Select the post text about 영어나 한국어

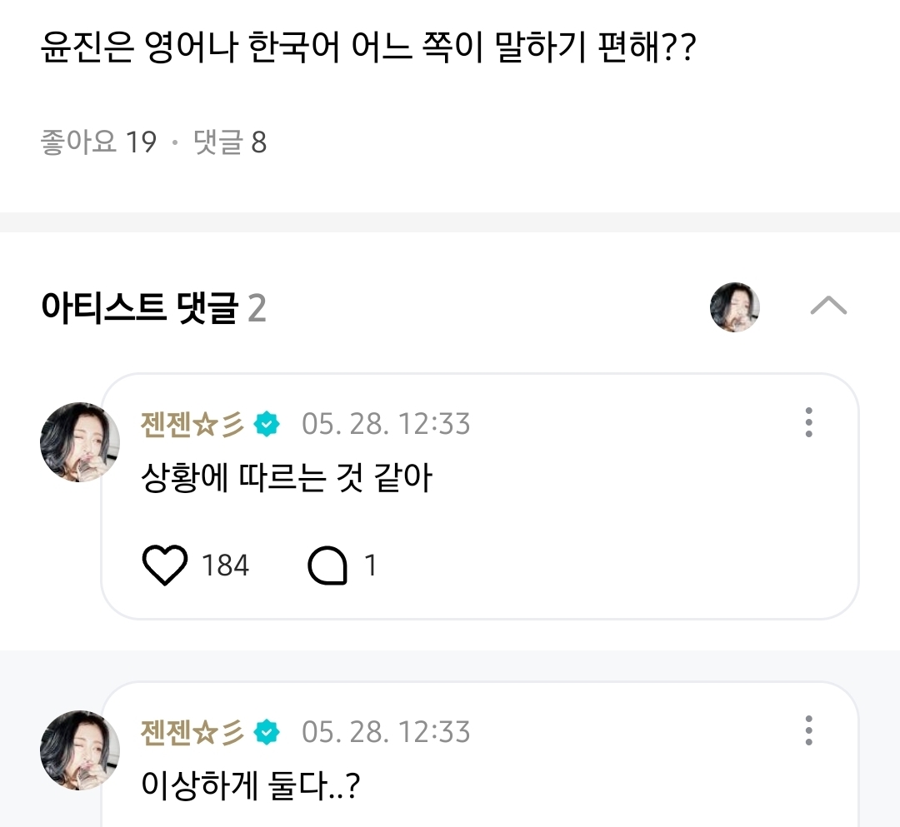point(368,52)
